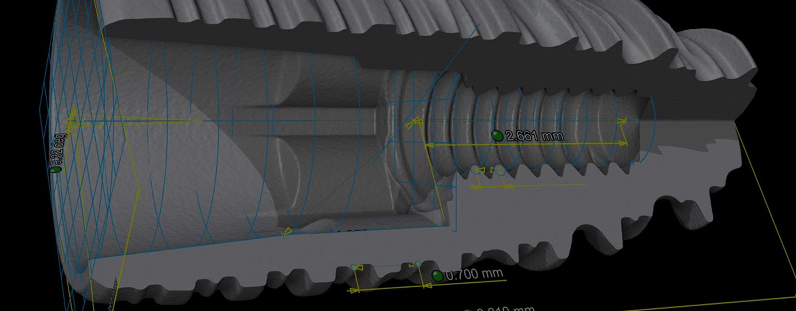796x311 pixels.
Task: Click the green marker beside 2.661 mm
Action: pos(497,136)
